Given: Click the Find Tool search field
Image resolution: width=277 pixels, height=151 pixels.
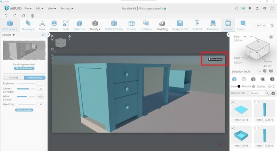Looking at the screenshot, I should point(264,26).
